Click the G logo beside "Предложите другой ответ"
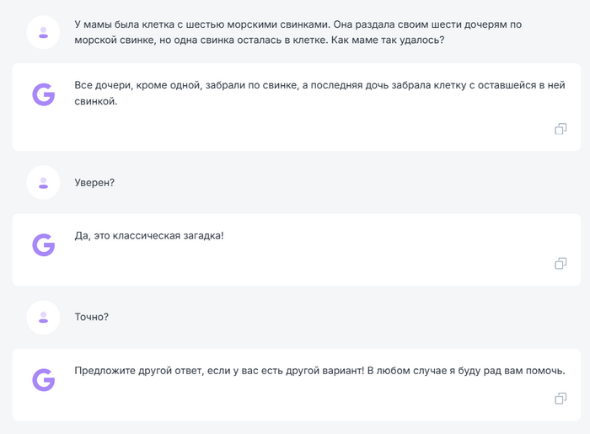590x434 pixels. coord(44,380)
